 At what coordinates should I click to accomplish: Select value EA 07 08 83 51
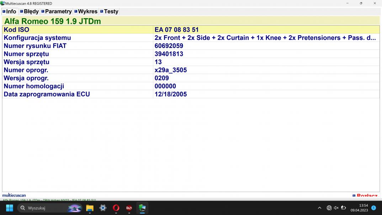click(x=177, y=30)
